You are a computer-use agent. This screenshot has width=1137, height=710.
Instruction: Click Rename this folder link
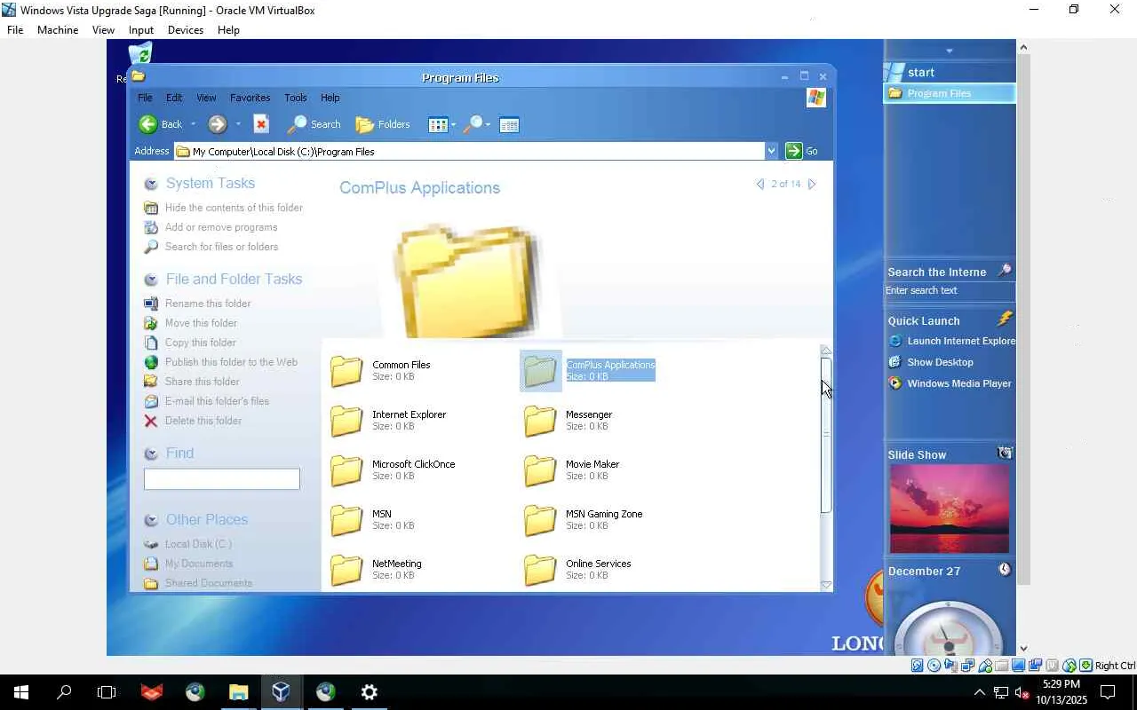point(208,304)
